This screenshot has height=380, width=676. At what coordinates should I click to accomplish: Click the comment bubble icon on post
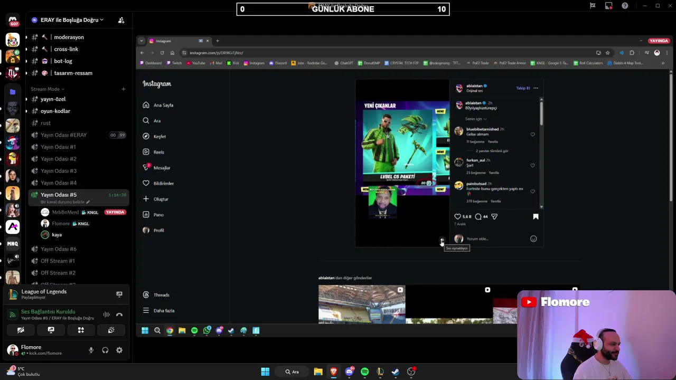478,216
